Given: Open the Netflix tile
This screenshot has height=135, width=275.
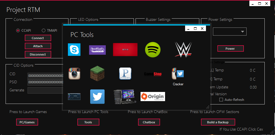Looking at the screenshot, I should coord(125,49).
